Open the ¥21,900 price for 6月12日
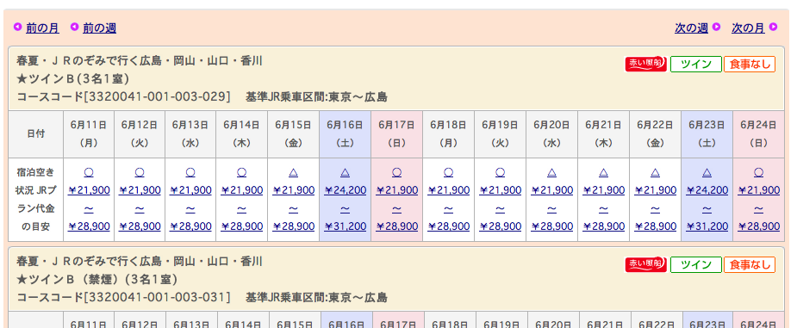This screenshot has height=328, width=797. [140, 190]
